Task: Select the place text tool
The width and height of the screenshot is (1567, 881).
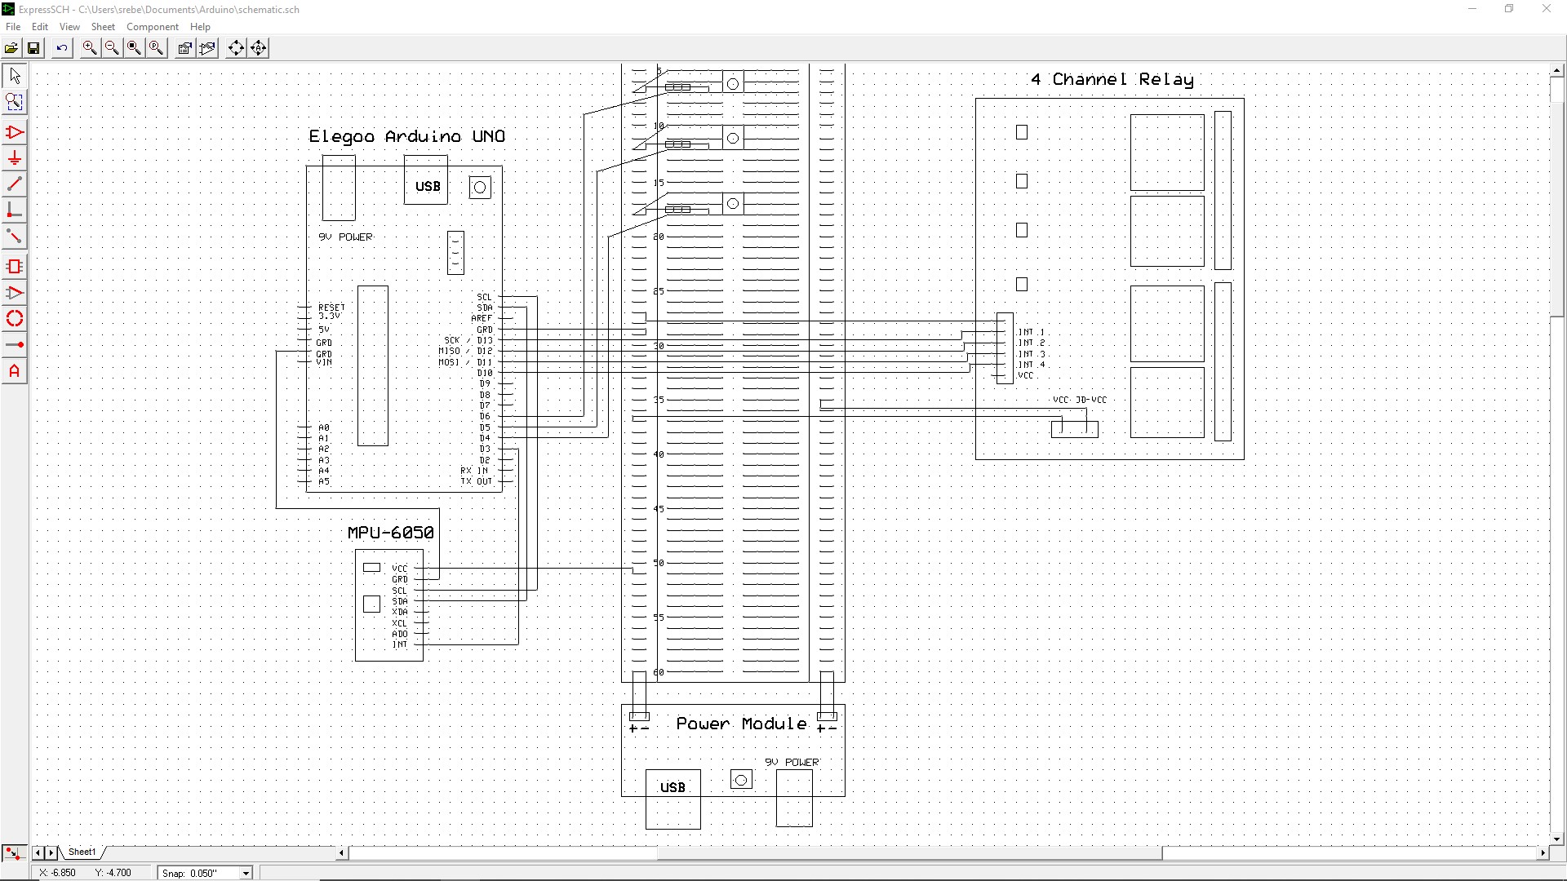Action: pos(14,371)
